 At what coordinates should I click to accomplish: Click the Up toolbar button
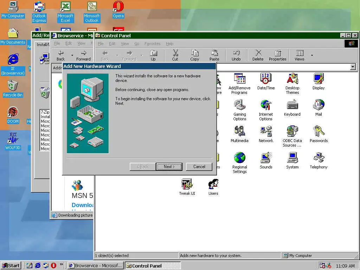point(153,56)
